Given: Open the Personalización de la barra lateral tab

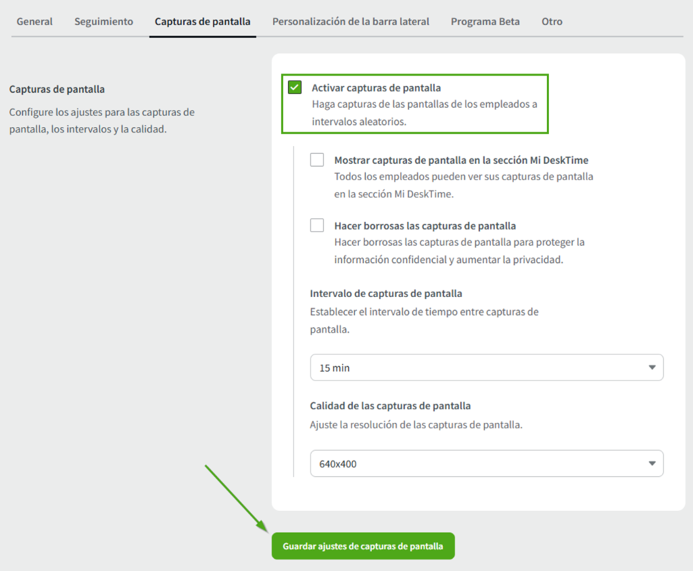Looking at the screenshot, I should tap(350, 21).
